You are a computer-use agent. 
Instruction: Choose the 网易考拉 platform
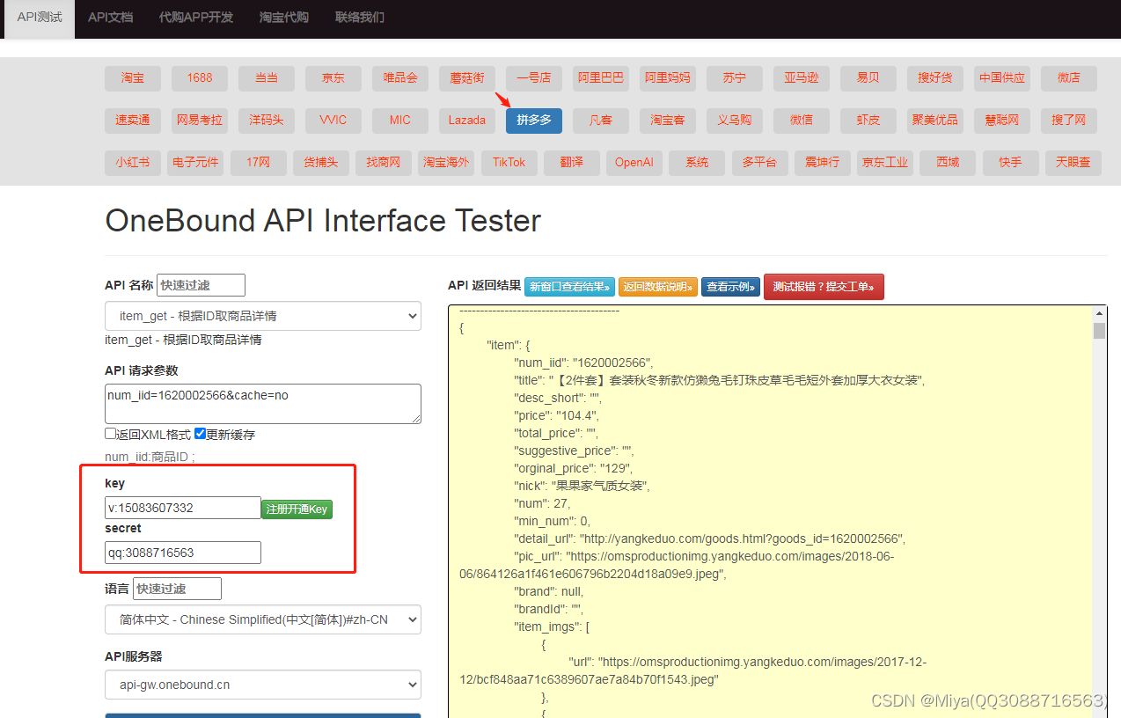click(x=200, y=120)
